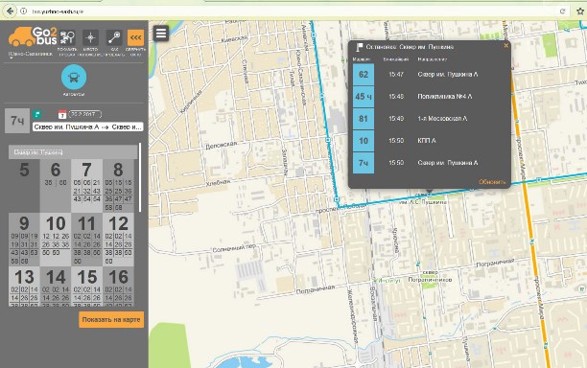Open the route direction dropdown Сквер им. Пушкина
The image size is (587, 368).
87,127
